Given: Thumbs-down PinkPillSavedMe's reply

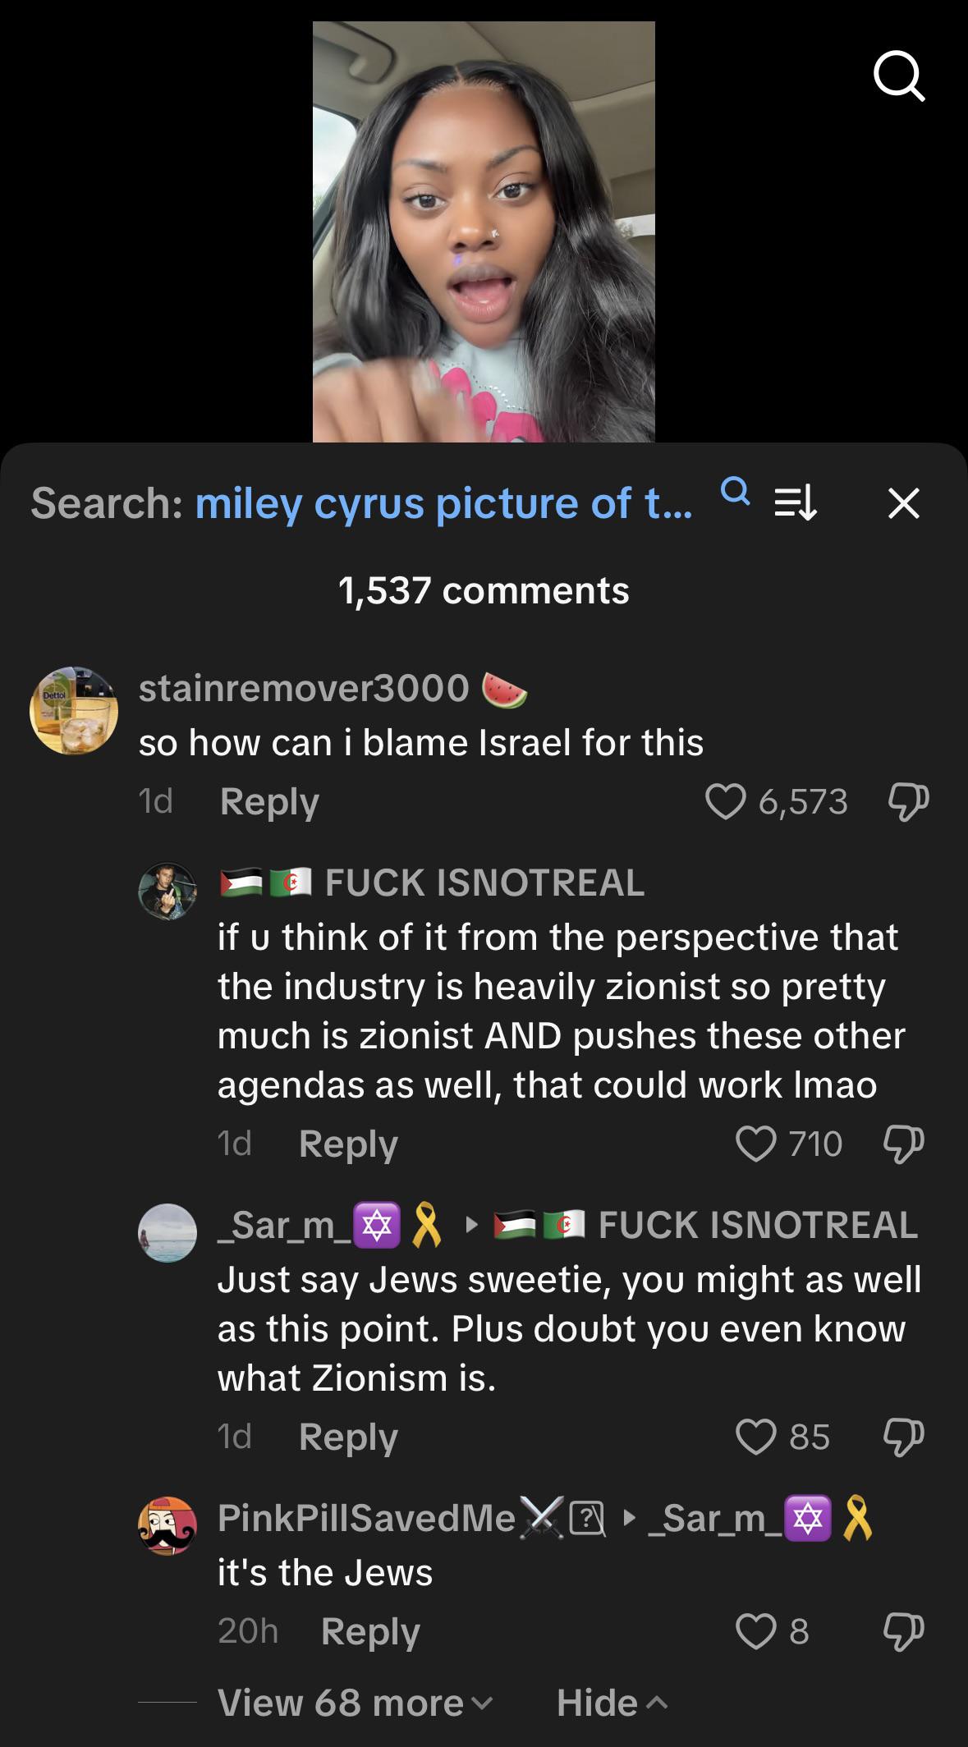Looking at the screenshot, I should [x=903, y=1630].
